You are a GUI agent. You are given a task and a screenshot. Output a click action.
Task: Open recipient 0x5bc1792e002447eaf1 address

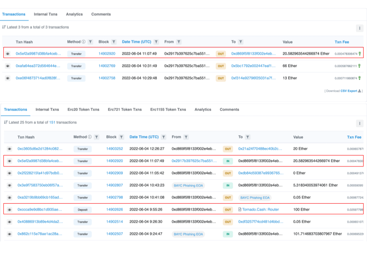pyautogui.click(x=253, y=66)
